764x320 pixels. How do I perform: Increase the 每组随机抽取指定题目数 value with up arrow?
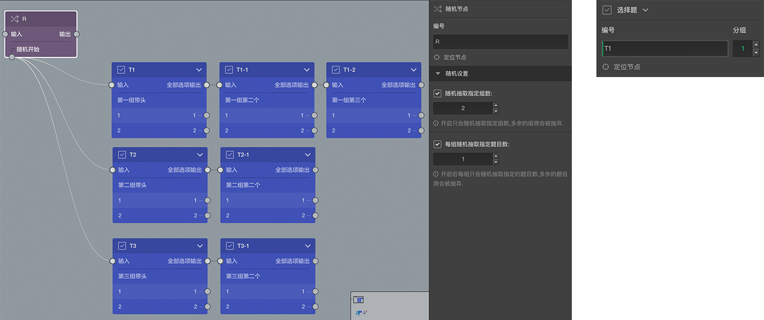[x=495, y=156]
